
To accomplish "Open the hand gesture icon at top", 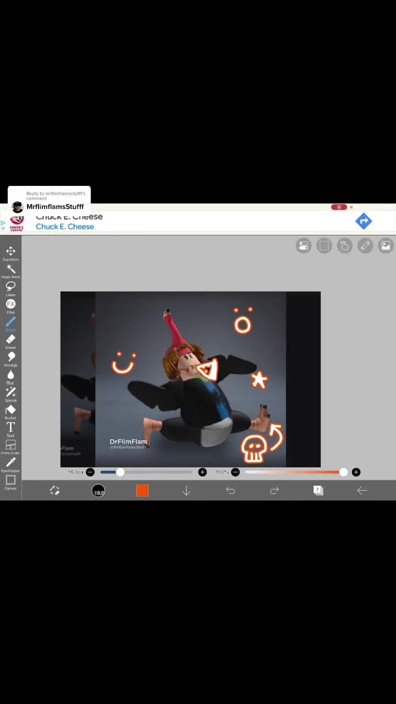I will pos(345,246).
